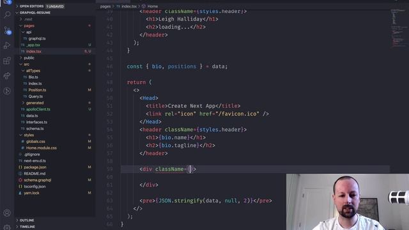Click the TS icon beside Bio.ts
409x230 pixels.
pos(25,77)
